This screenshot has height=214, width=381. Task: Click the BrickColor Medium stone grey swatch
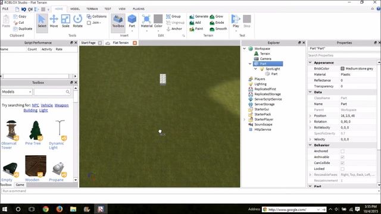click(x=342, y=69)
